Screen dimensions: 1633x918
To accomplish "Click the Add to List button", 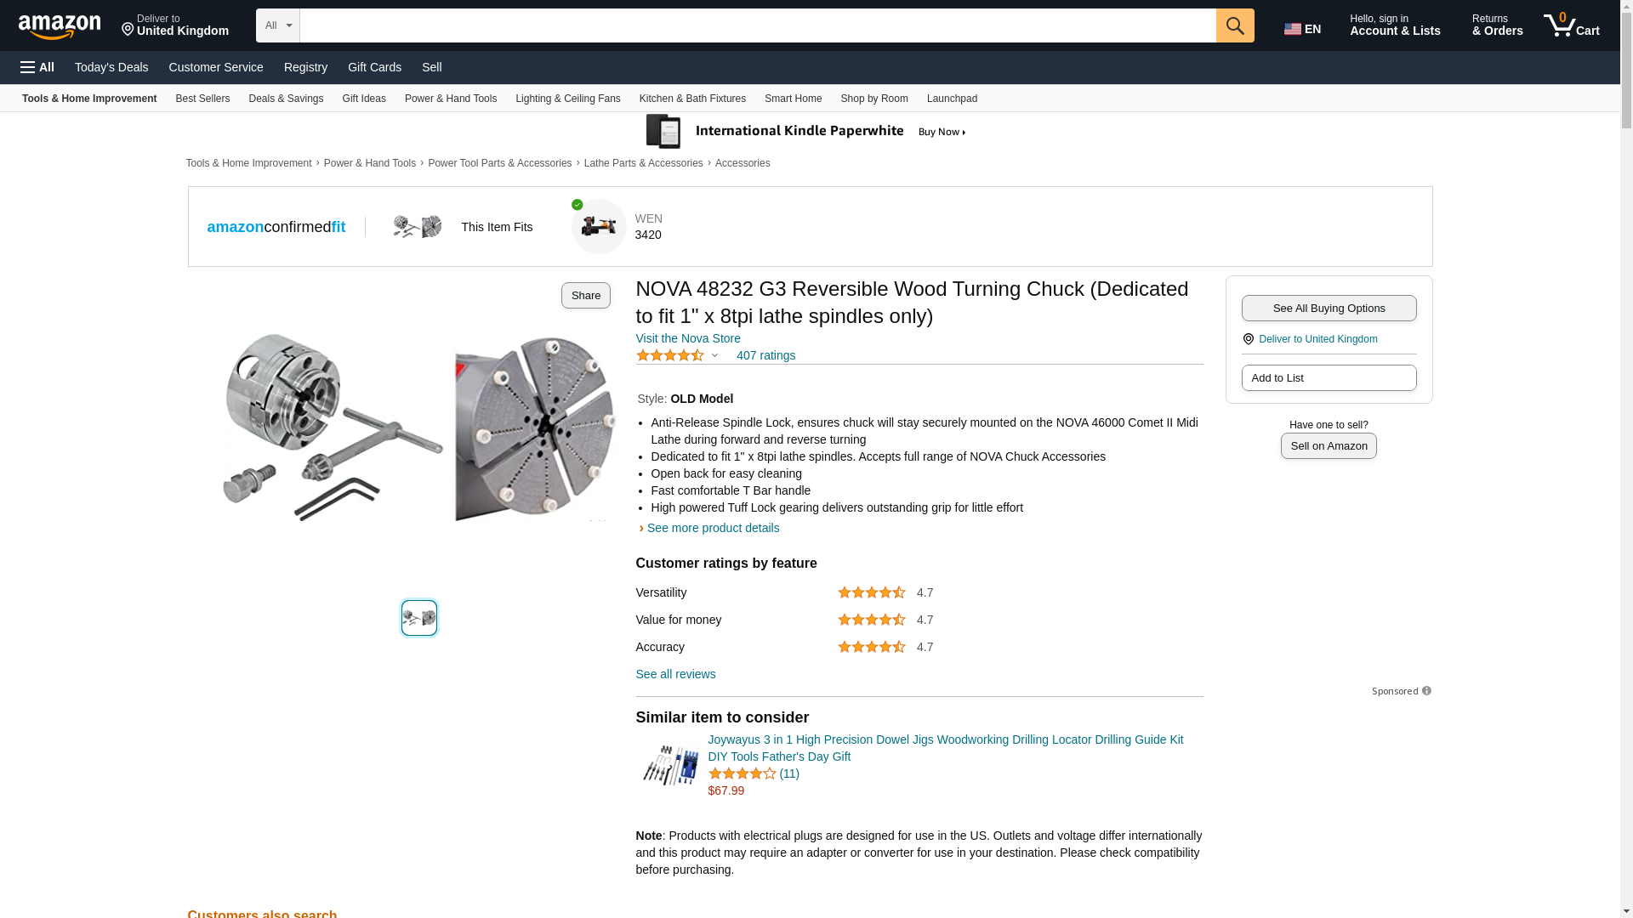I will [x=1329, y=377].
